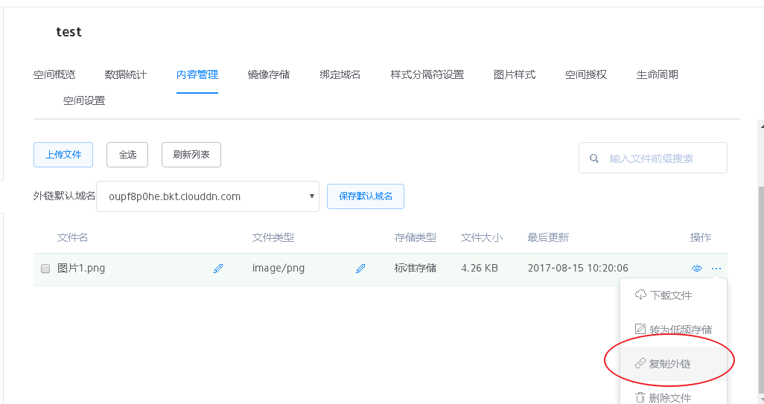Screen dimensions: 764x404
Task: Choose 下载文件 from the menu
Action: [x=673, y=295]
